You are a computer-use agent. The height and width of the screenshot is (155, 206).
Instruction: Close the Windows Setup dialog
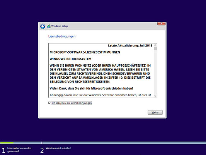[162, 24]
